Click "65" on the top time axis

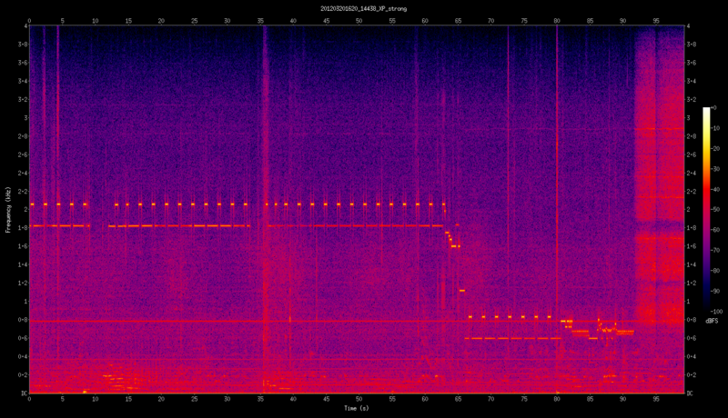click(x=458, y=21)
